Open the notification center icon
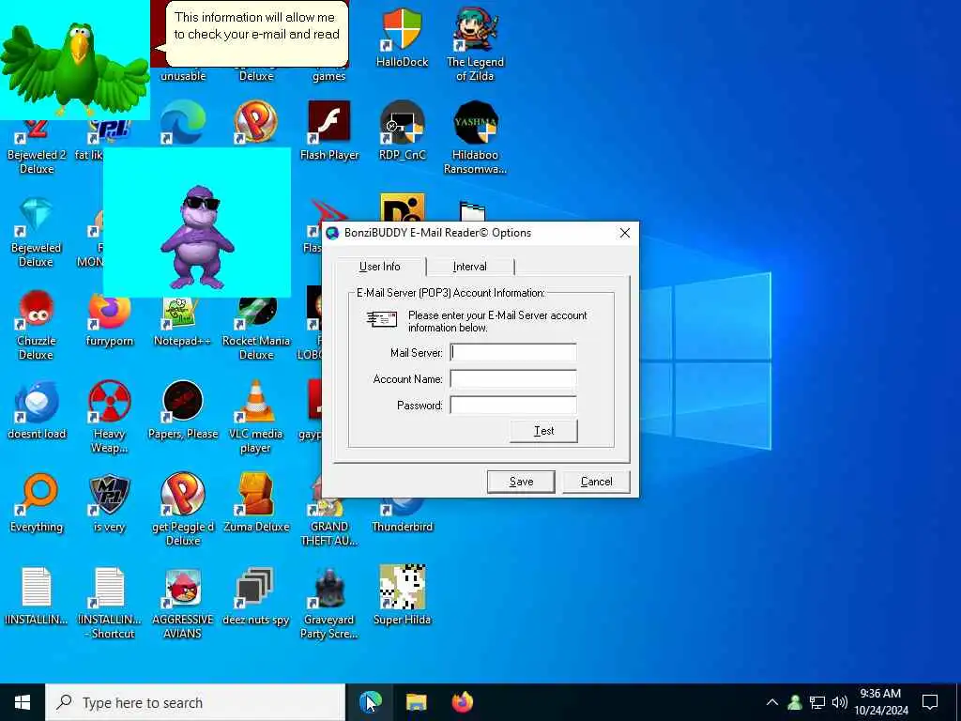This screenshot has height=721, width=961. pos(930,702)
